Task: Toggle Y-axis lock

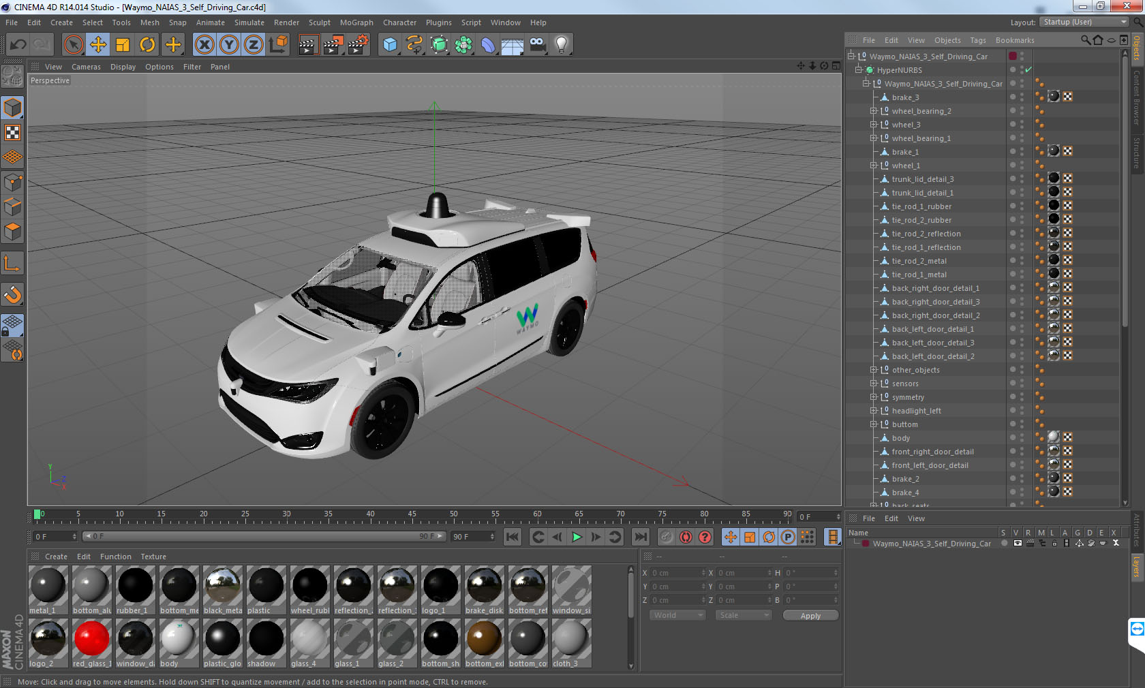Action: click(229, 45)
